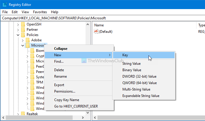The height and width of the screenshot is (121, 205).
Task: Click the tree pane horizontal scrollbar
Action: 44,118
